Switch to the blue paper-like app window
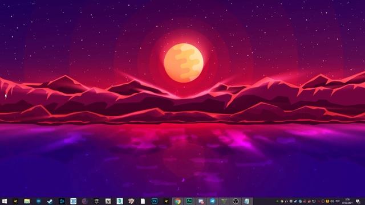365x205 pixels. tap(247, 201)
